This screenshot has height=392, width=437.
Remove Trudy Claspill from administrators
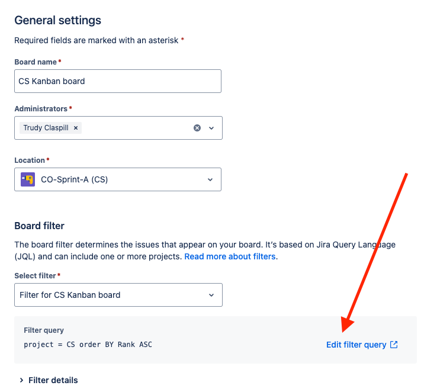click(76, 128)
